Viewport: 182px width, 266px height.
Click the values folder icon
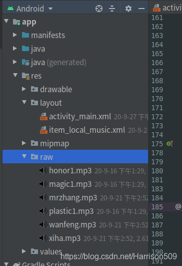pos(34,251)
